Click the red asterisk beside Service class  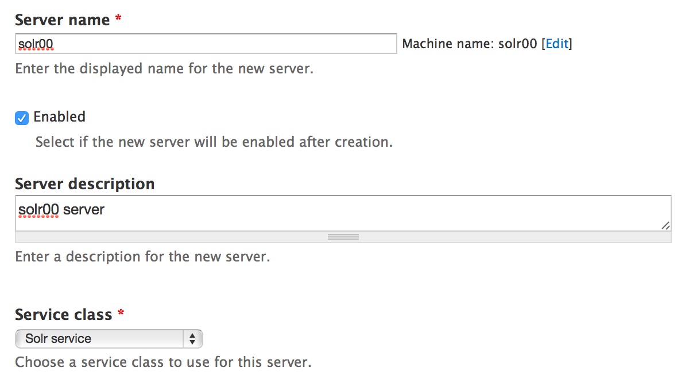121,314
